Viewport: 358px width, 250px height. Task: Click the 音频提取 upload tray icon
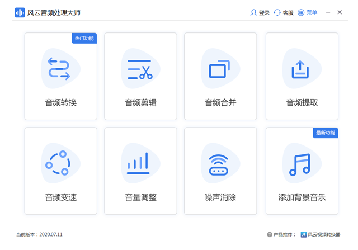(x=300, y=69)
